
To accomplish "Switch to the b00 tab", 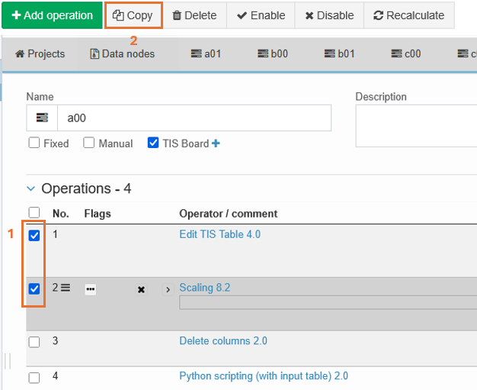I will tap(273, 54).
